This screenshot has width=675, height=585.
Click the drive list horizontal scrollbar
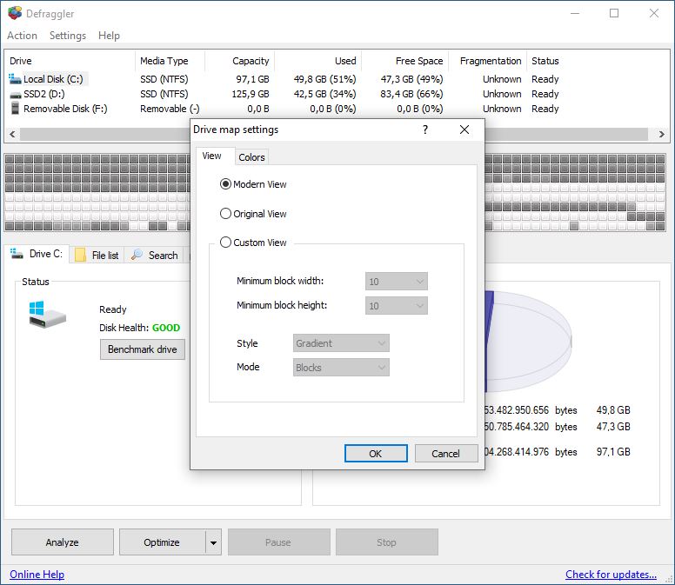tap(334, 134)
